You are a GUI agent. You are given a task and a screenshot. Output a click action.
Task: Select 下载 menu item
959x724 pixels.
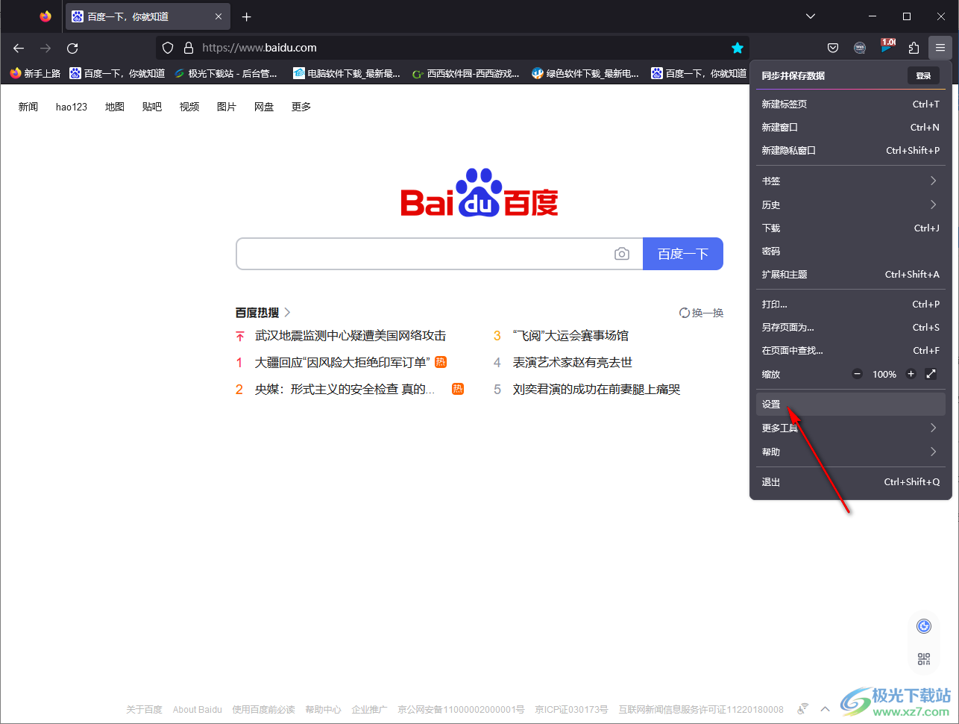[850, 228]
